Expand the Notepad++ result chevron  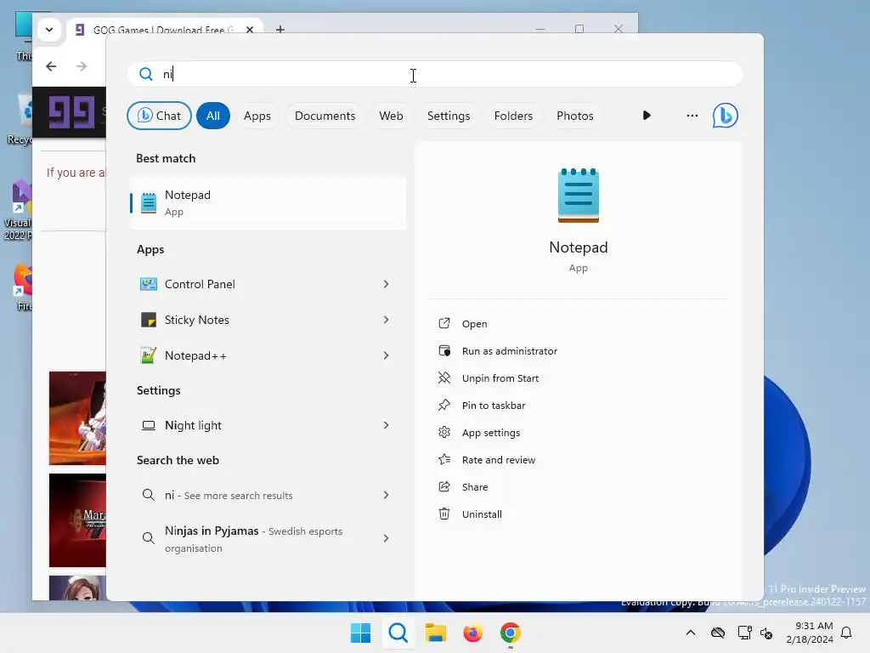tap(387, 355)
